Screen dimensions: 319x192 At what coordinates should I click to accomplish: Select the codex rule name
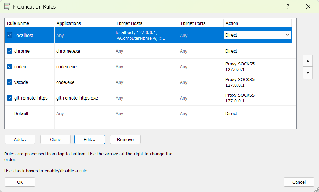[x=20, y=66]
